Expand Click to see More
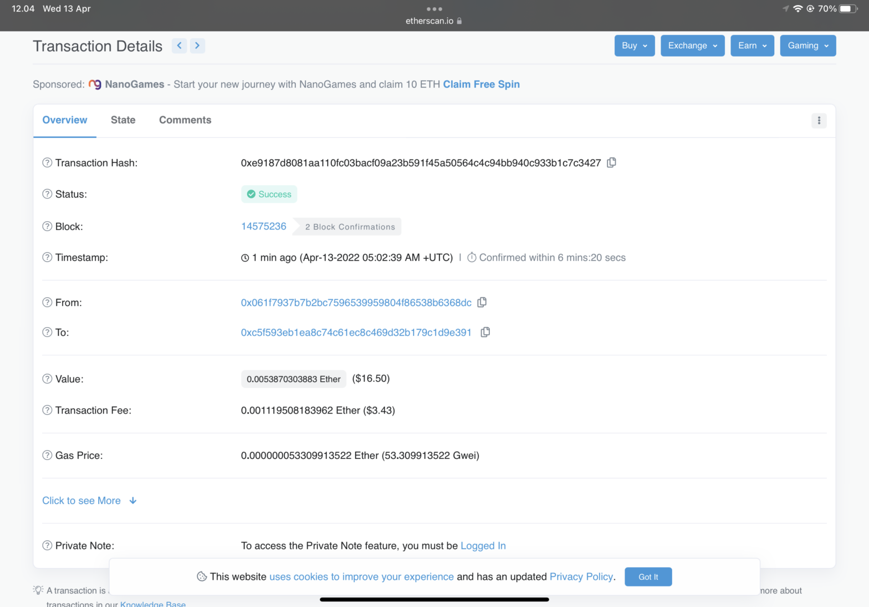 point(89,501)
